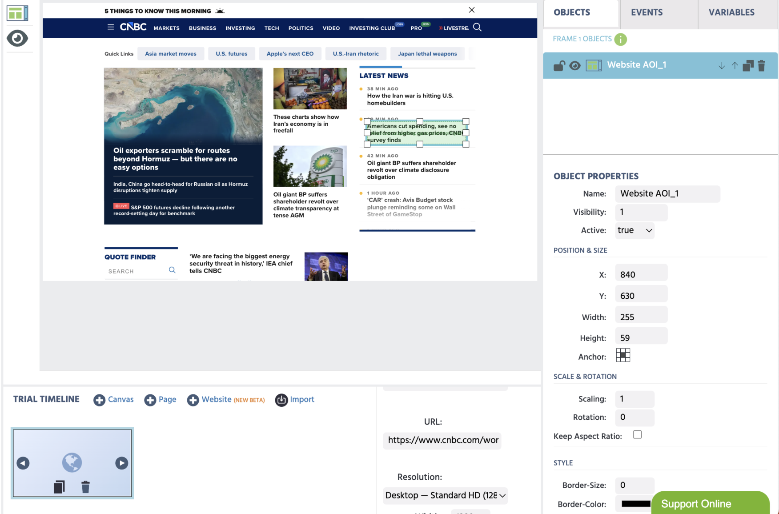The height and width of the screenshot is (514, 779).
Task: Click the preview eye icon in left sidebar
Action: point(17,38)
